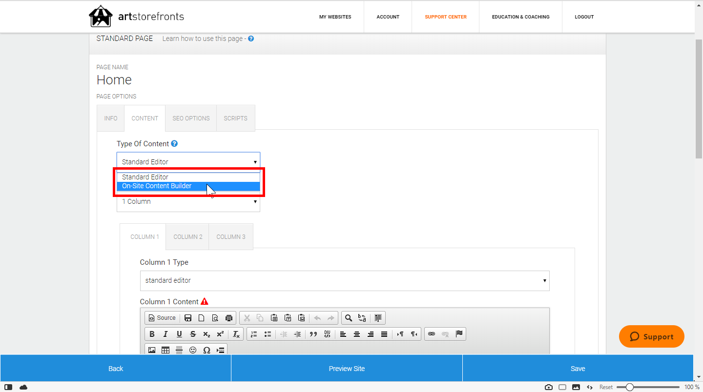Open the Find magnifier tool in editor
Image resolution: width=703 pixels, height=392 pixels.
pyautogui.click(x=349, y=318)
